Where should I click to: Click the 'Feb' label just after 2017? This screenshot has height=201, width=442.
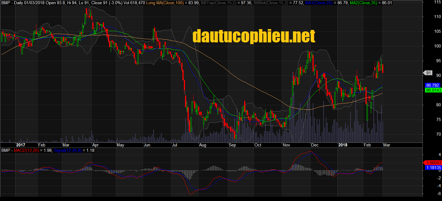42,145
